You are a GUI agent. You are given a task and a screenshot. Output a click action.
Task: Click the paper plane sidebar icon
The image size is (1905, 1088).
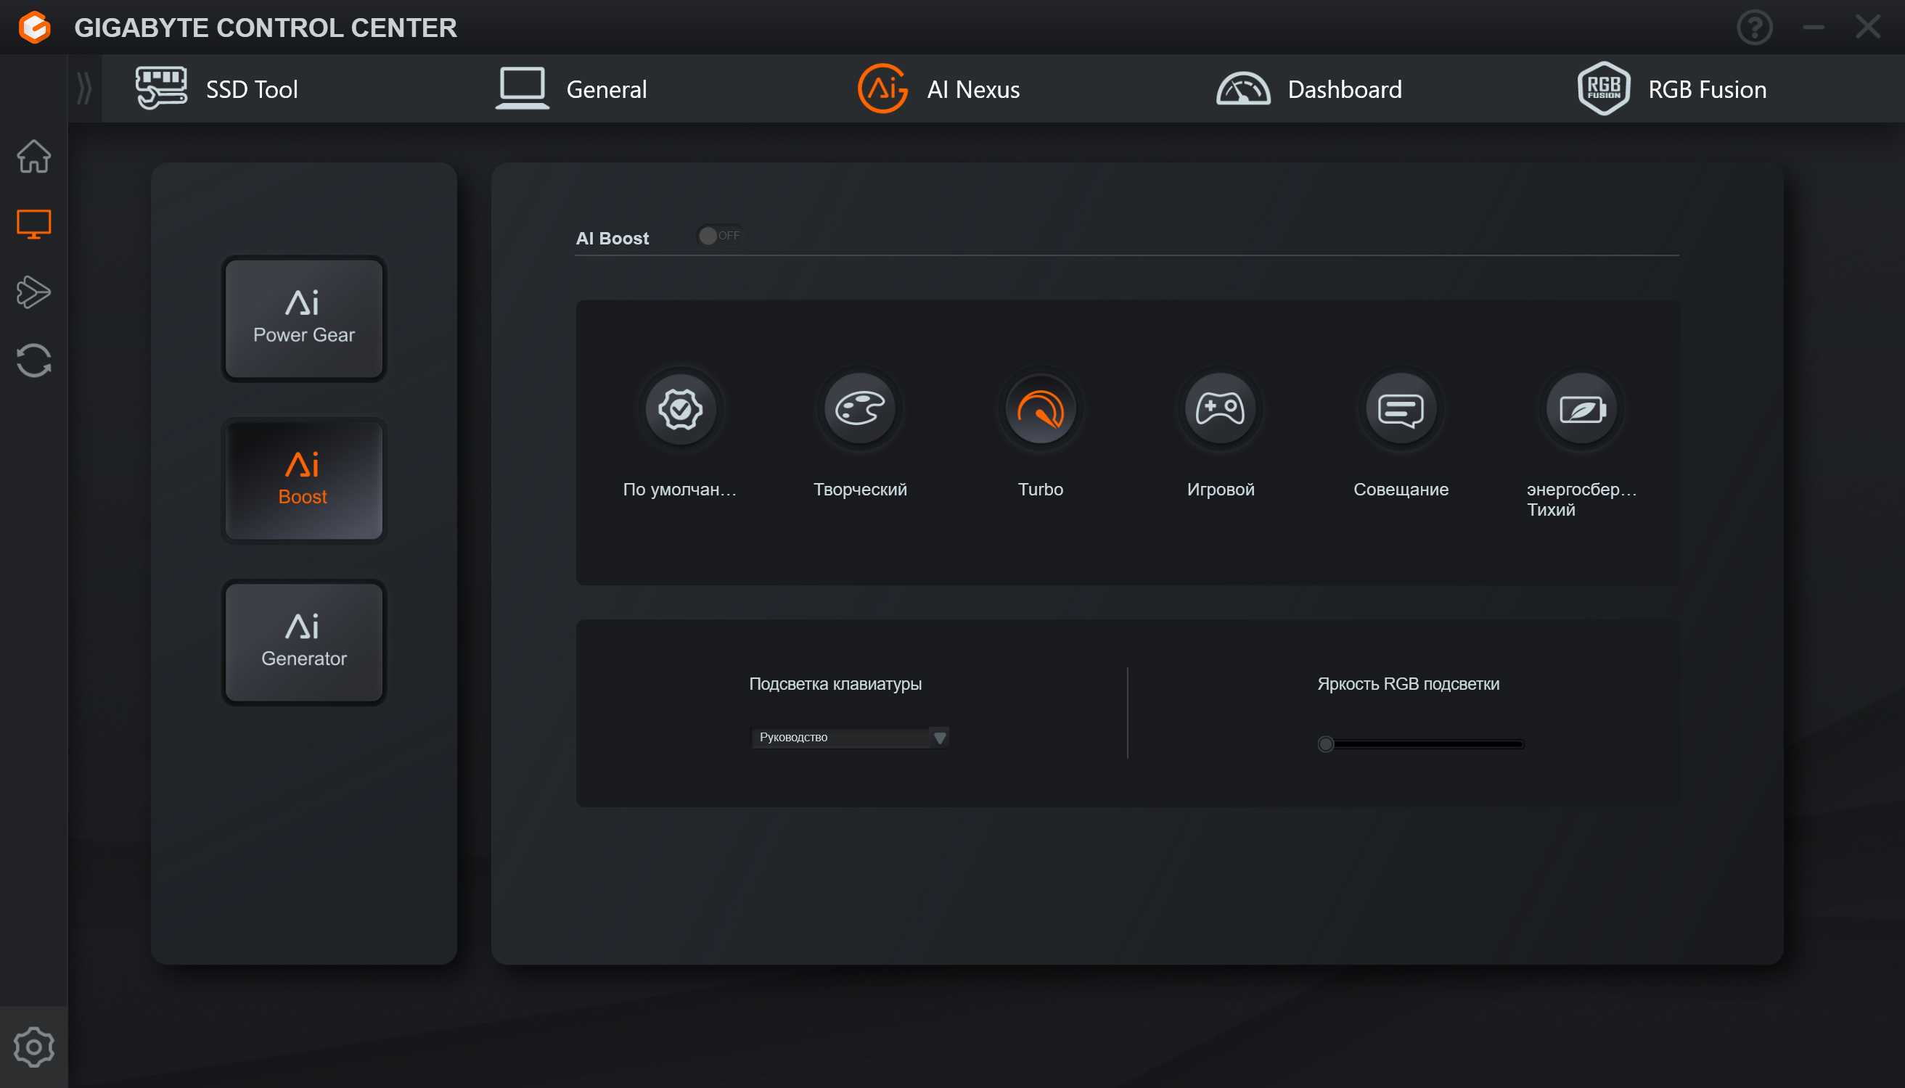pos(33,292)
